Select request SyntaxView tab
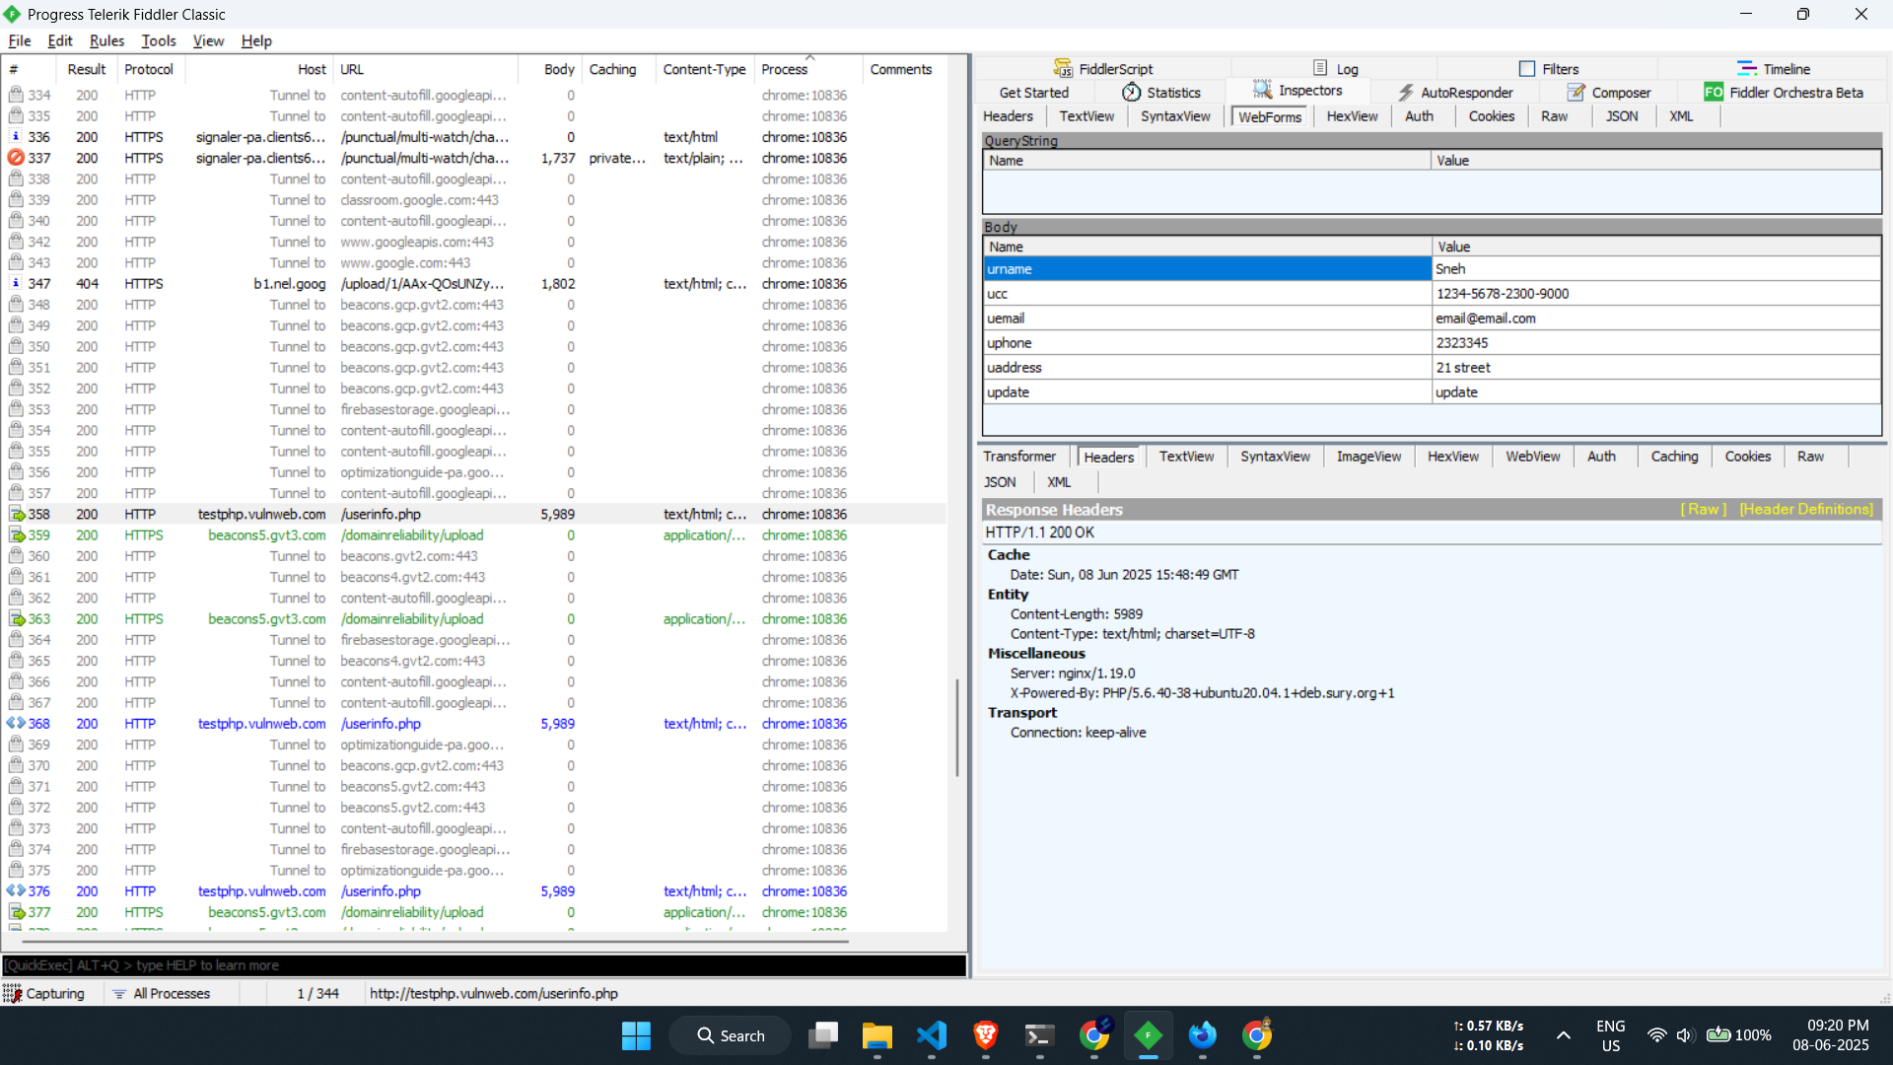This screenshot has height=1065, width=1893. point(1175,116)
